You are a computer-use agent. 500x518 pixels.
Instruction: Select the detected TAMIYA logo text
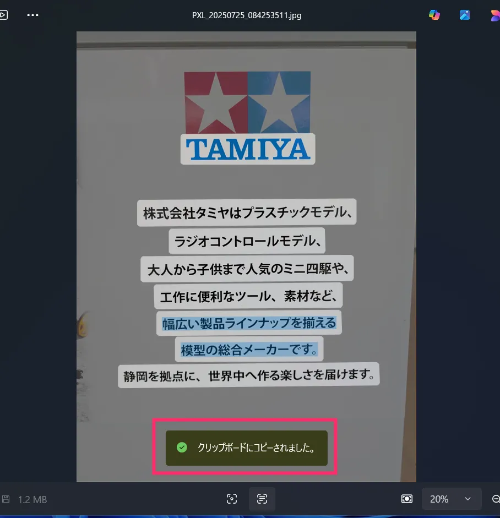[x=248, y=149]
